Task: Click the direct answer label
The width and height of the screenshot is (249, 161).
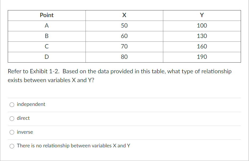Action: coord(23,118)
